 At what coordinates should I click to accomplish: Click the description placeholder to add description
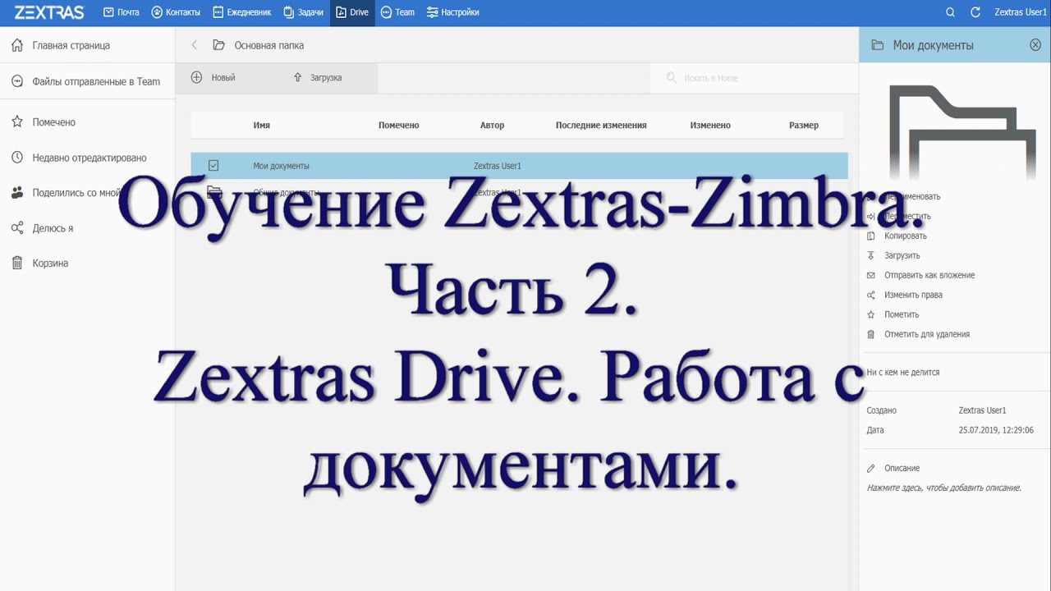[x=944, y=488]
